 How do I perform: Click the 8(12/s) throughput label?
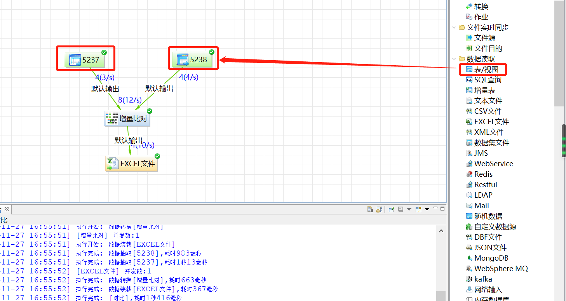[x=130, y=100]
